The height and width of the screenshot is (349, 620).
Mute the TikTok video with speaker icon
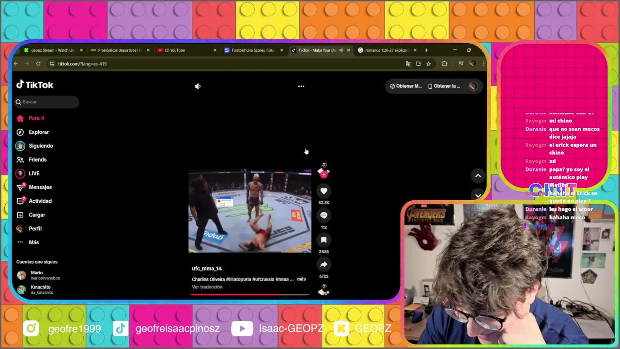(x=198, y=86)
